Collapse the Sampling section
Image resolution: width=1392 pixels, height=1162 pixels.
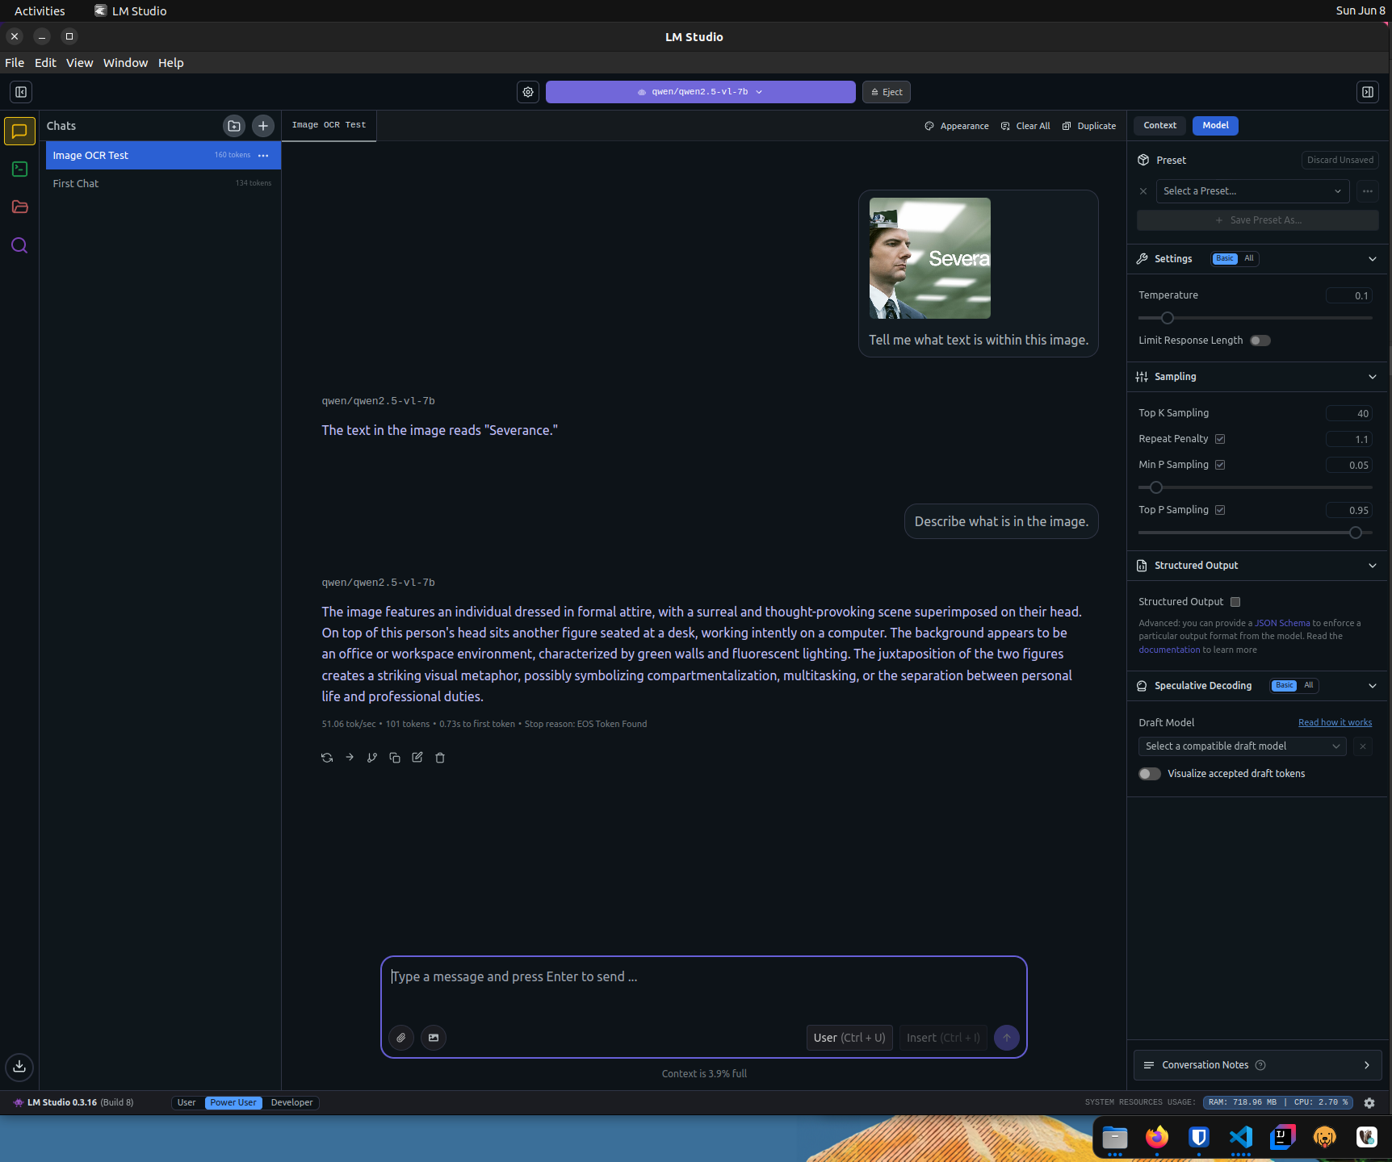click(x=1372, y=377)
